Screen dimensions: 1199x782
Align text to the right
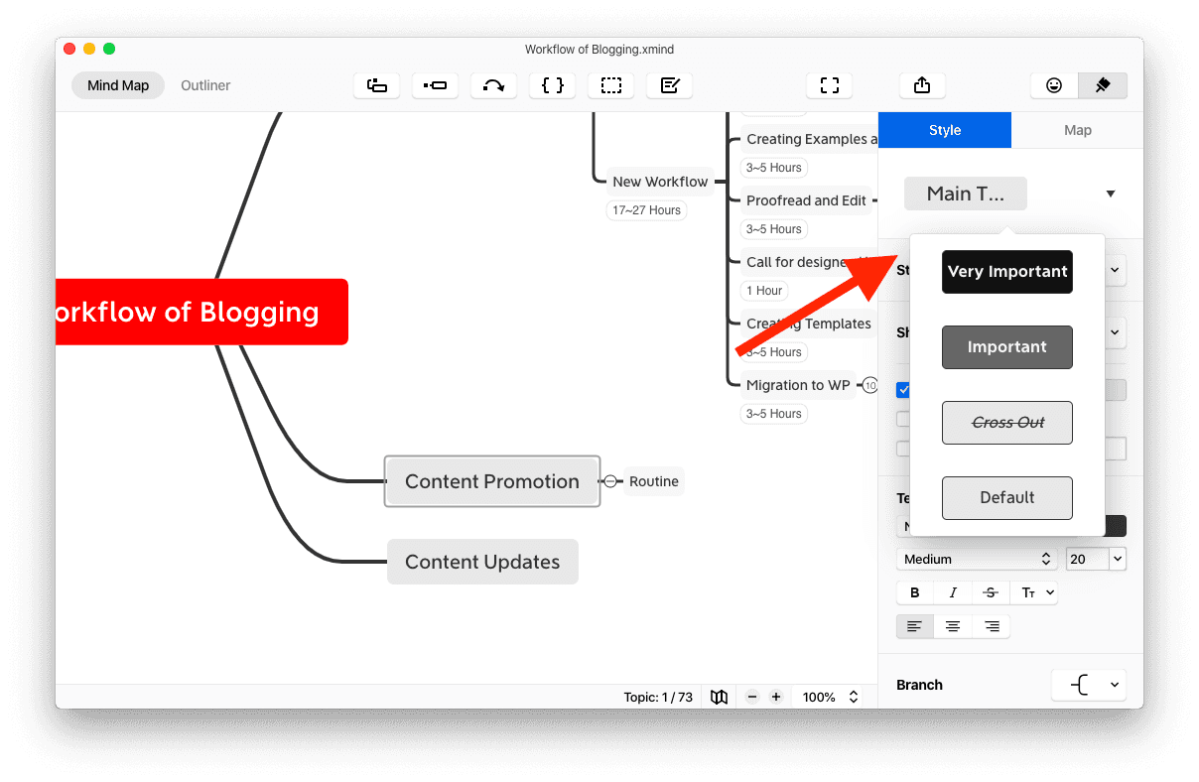(x=991, y=626)
